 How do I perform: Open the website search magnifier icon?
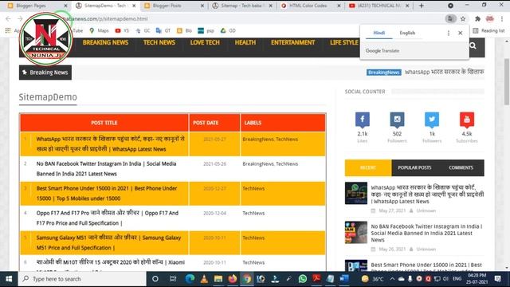click(473, 46)
